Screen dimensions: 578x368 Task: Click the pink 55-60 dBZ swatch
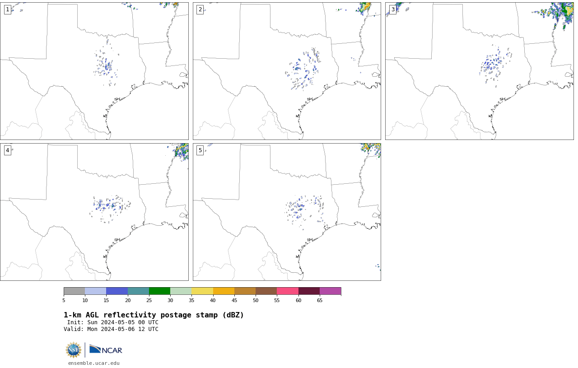click(x=288, y=291)
